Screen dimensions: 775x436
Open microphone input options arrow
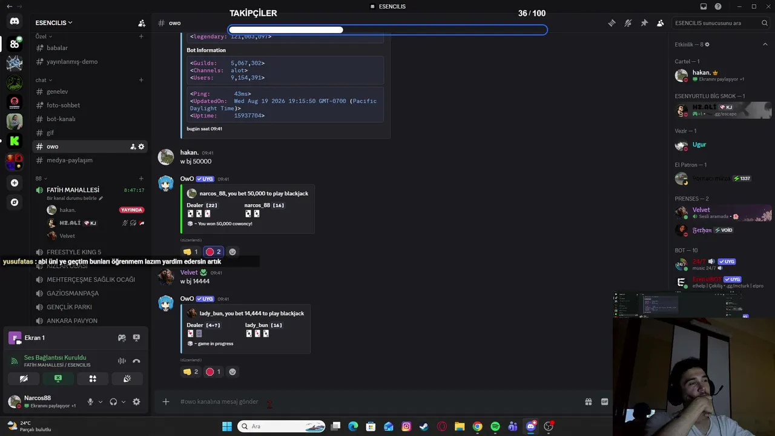(x=101, y=401)
